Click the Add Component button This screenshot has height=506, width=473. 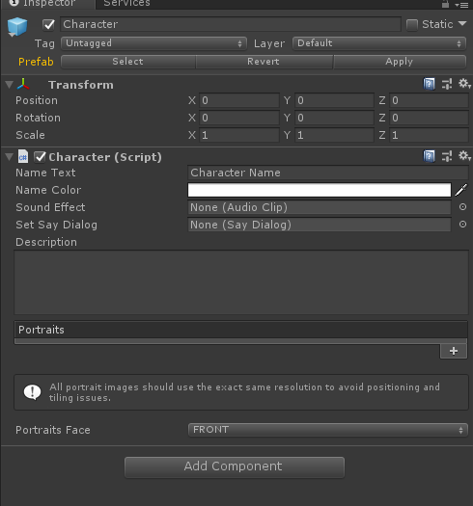[x=235, y=466]
